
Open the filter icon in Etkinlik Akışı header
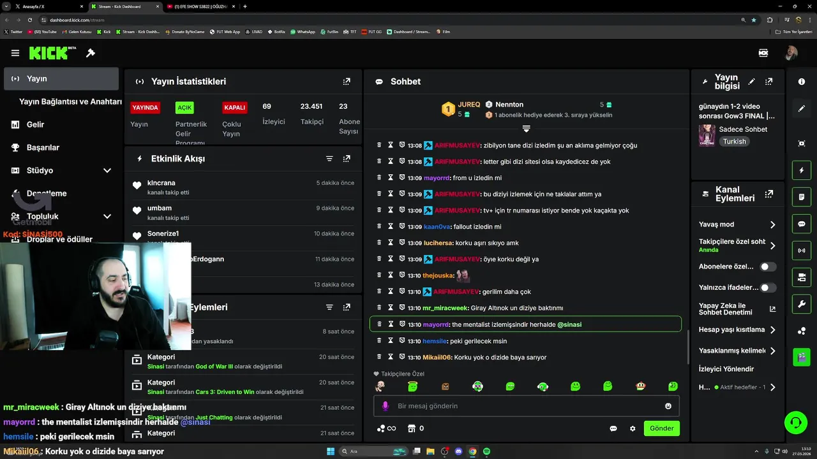(329, 159)
